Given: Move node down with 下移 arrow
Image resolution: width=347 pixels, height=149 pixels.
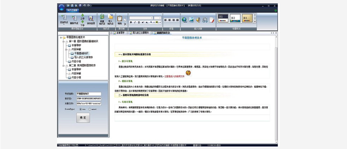Looking at the screenshot, I should [82, 22].
